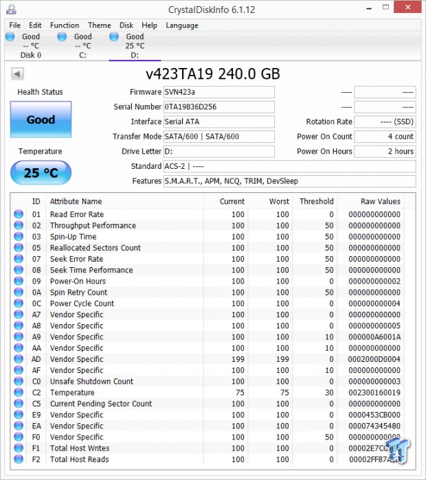Click the Features field

click(x=290, y=181)
